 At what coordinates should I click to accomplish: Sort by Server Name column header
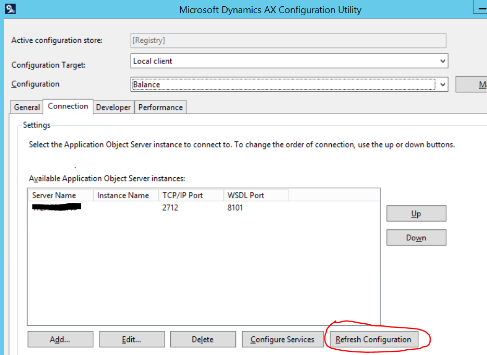pos(61,195)
